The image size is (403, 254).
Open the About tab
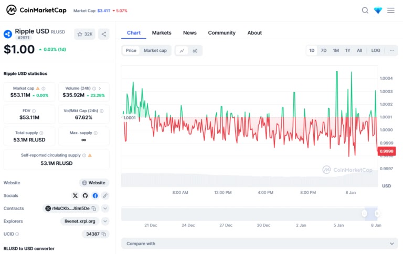254,33
